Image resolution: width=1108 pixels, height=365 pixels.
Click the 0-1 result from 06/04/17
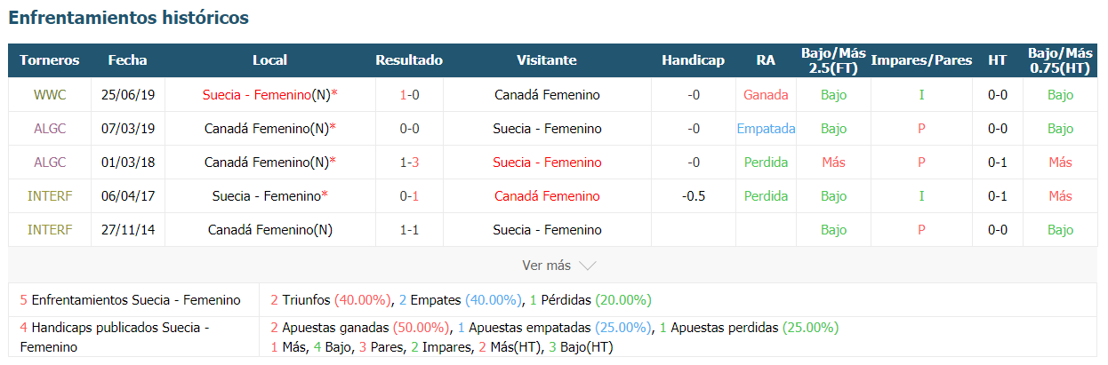tap(409, 196)
